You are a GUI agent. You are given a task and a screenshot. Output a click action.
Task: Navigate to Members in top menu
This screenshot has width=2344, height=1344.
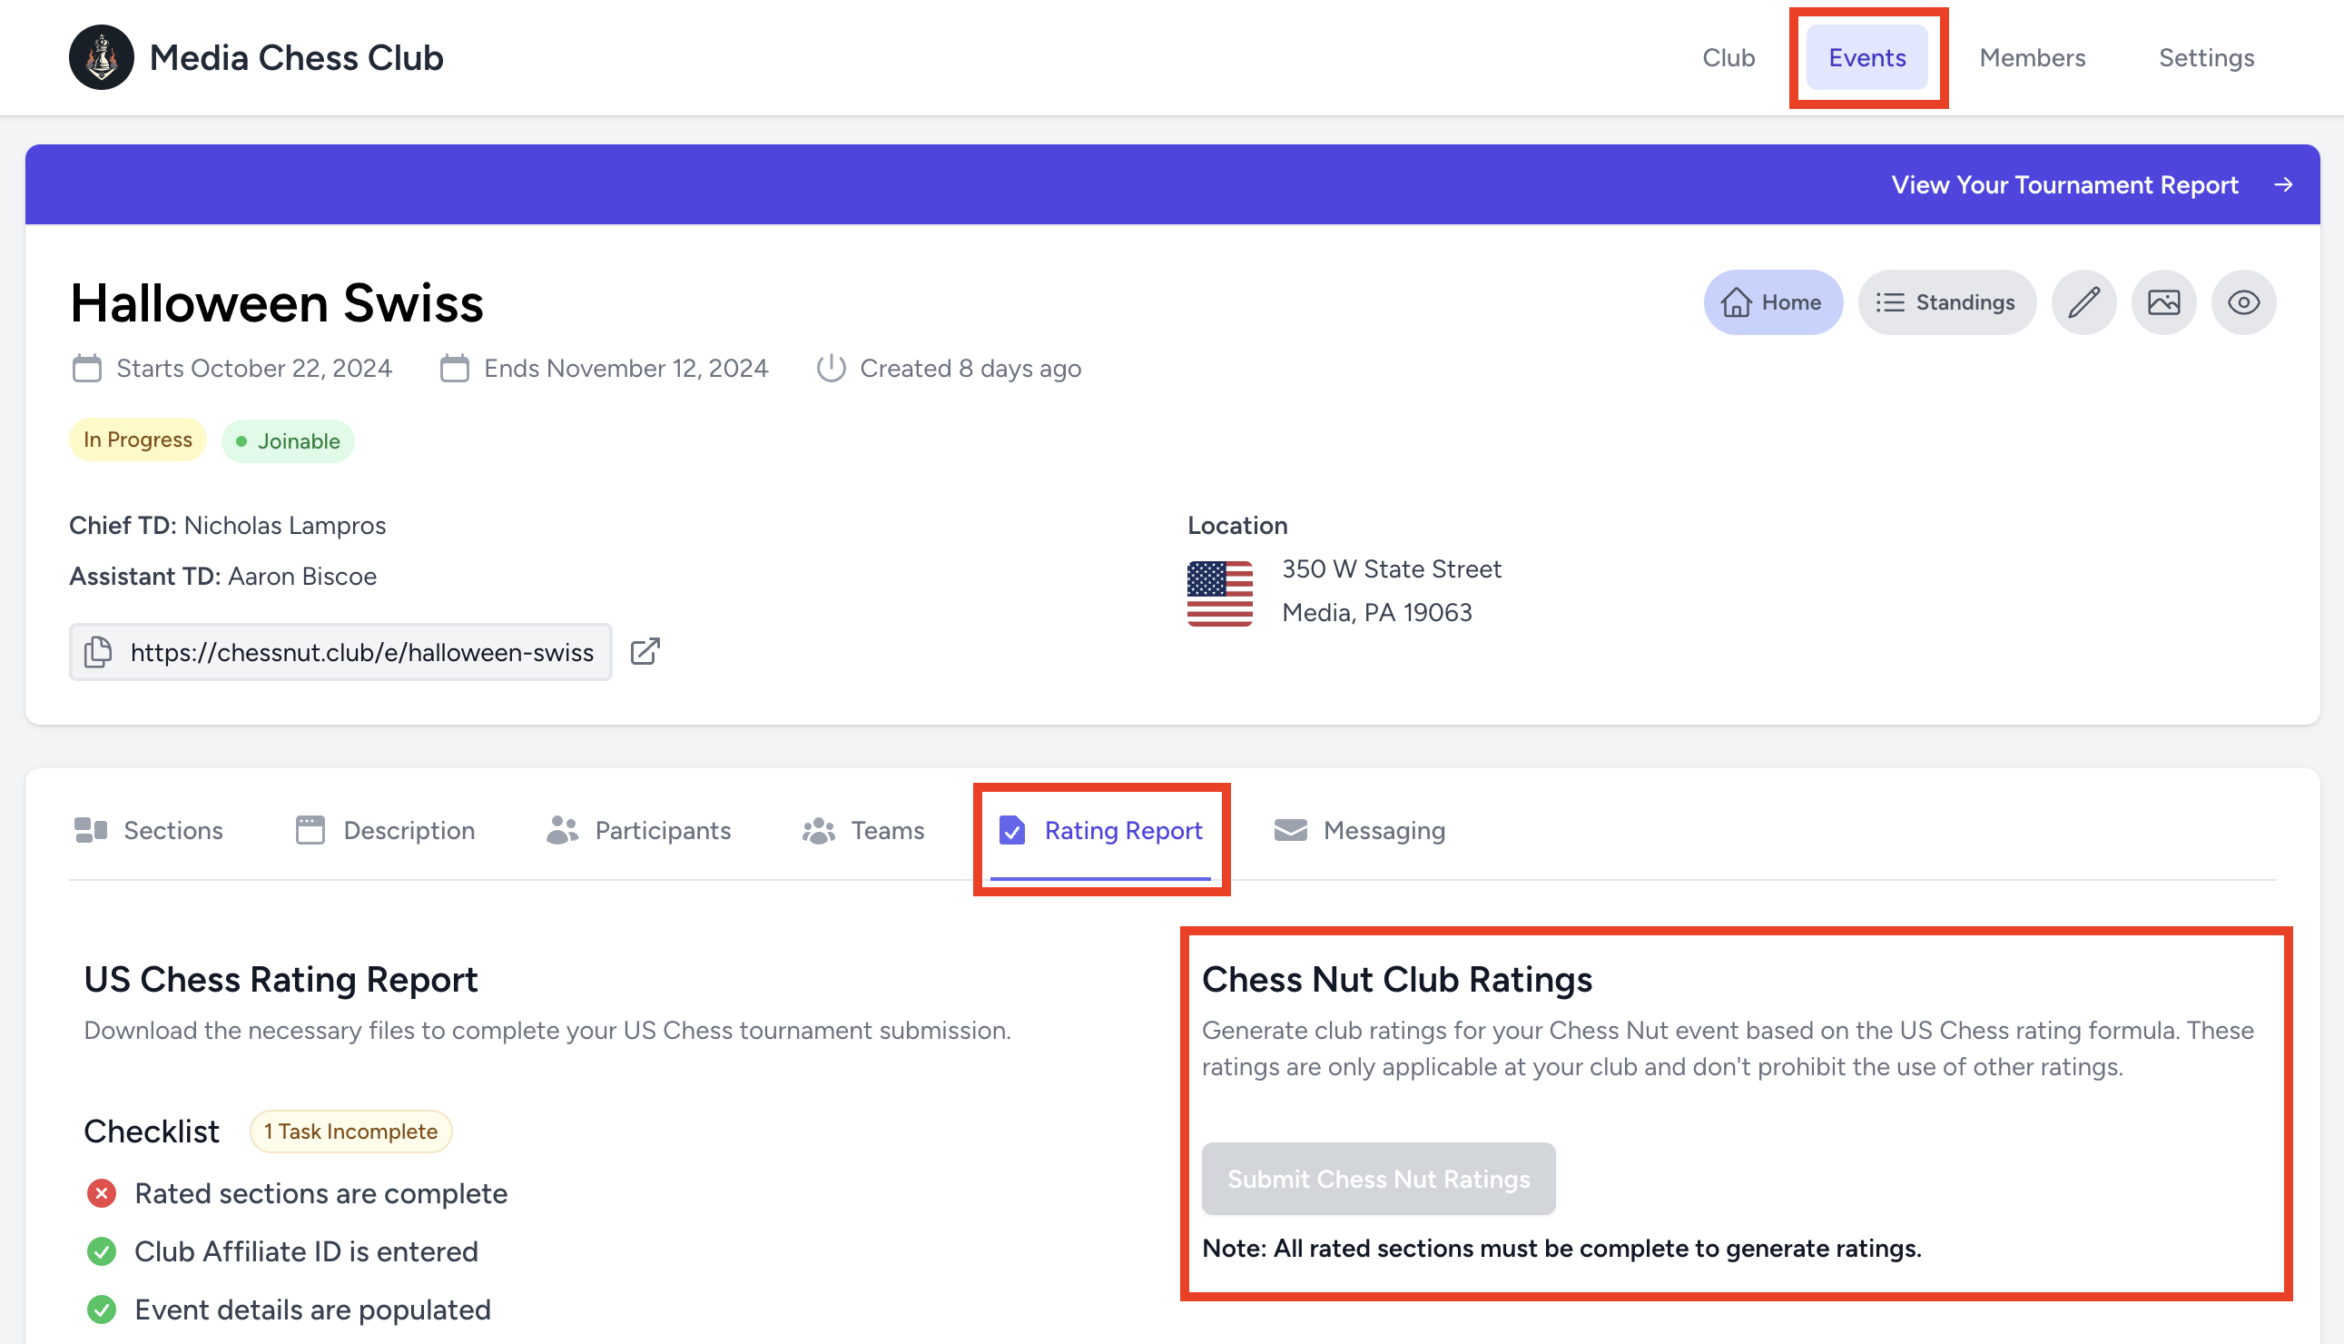pyautogui.click(x=2032, y=57)
